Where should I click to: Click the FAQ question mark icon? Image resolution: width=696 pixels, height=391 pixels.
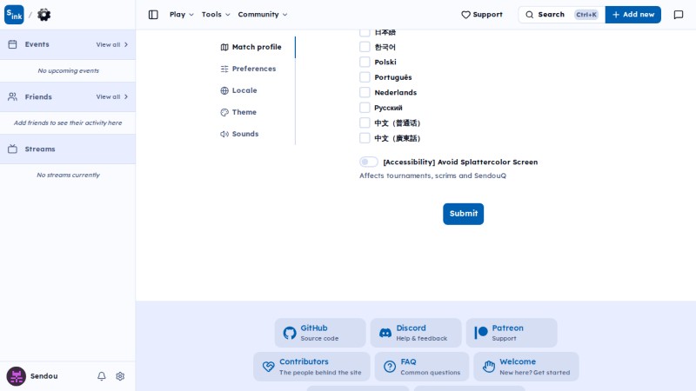pyautogui.click(x=390, y=367)
